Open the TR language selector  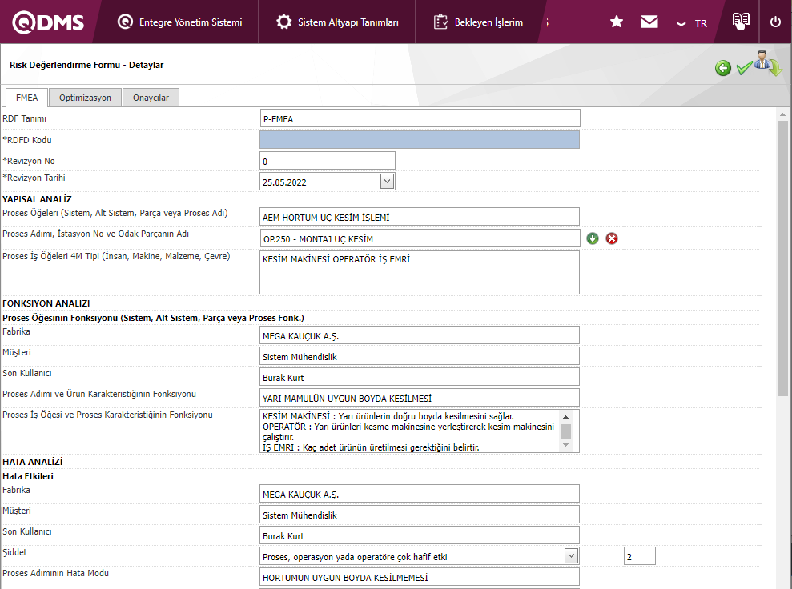point(692,23)
